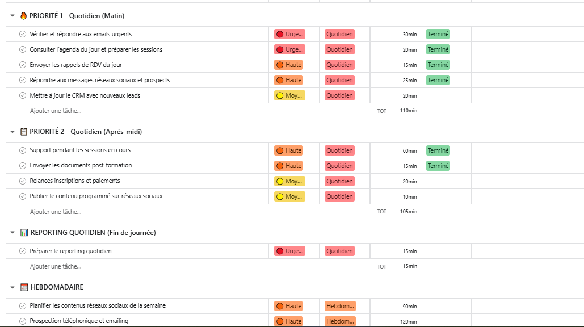This screenshot has height=327, width=584.
Task: Add a task under REPORTING QUOTIDIEN
Action: coord(56,266)
